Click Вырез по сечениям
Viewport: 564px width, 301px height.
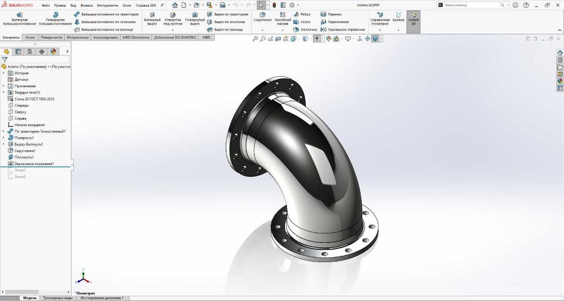click(226, 22)
